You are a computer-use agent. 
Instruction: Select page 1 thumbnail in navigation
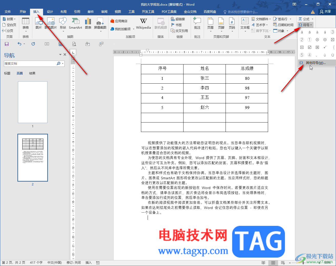point(33,102)
